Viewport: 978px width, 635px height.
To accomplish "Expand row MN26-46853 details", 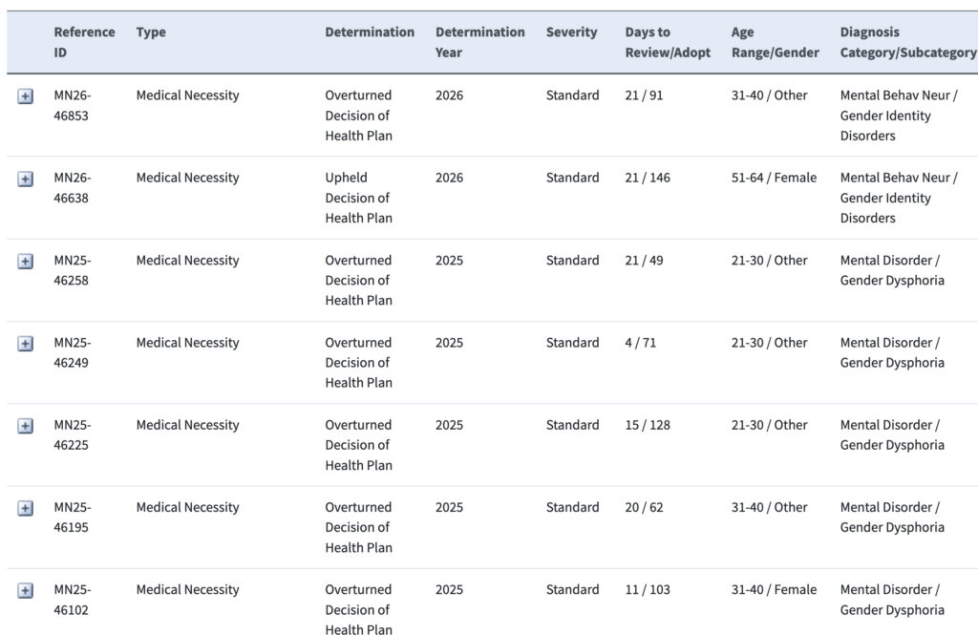I will (25, 96).
